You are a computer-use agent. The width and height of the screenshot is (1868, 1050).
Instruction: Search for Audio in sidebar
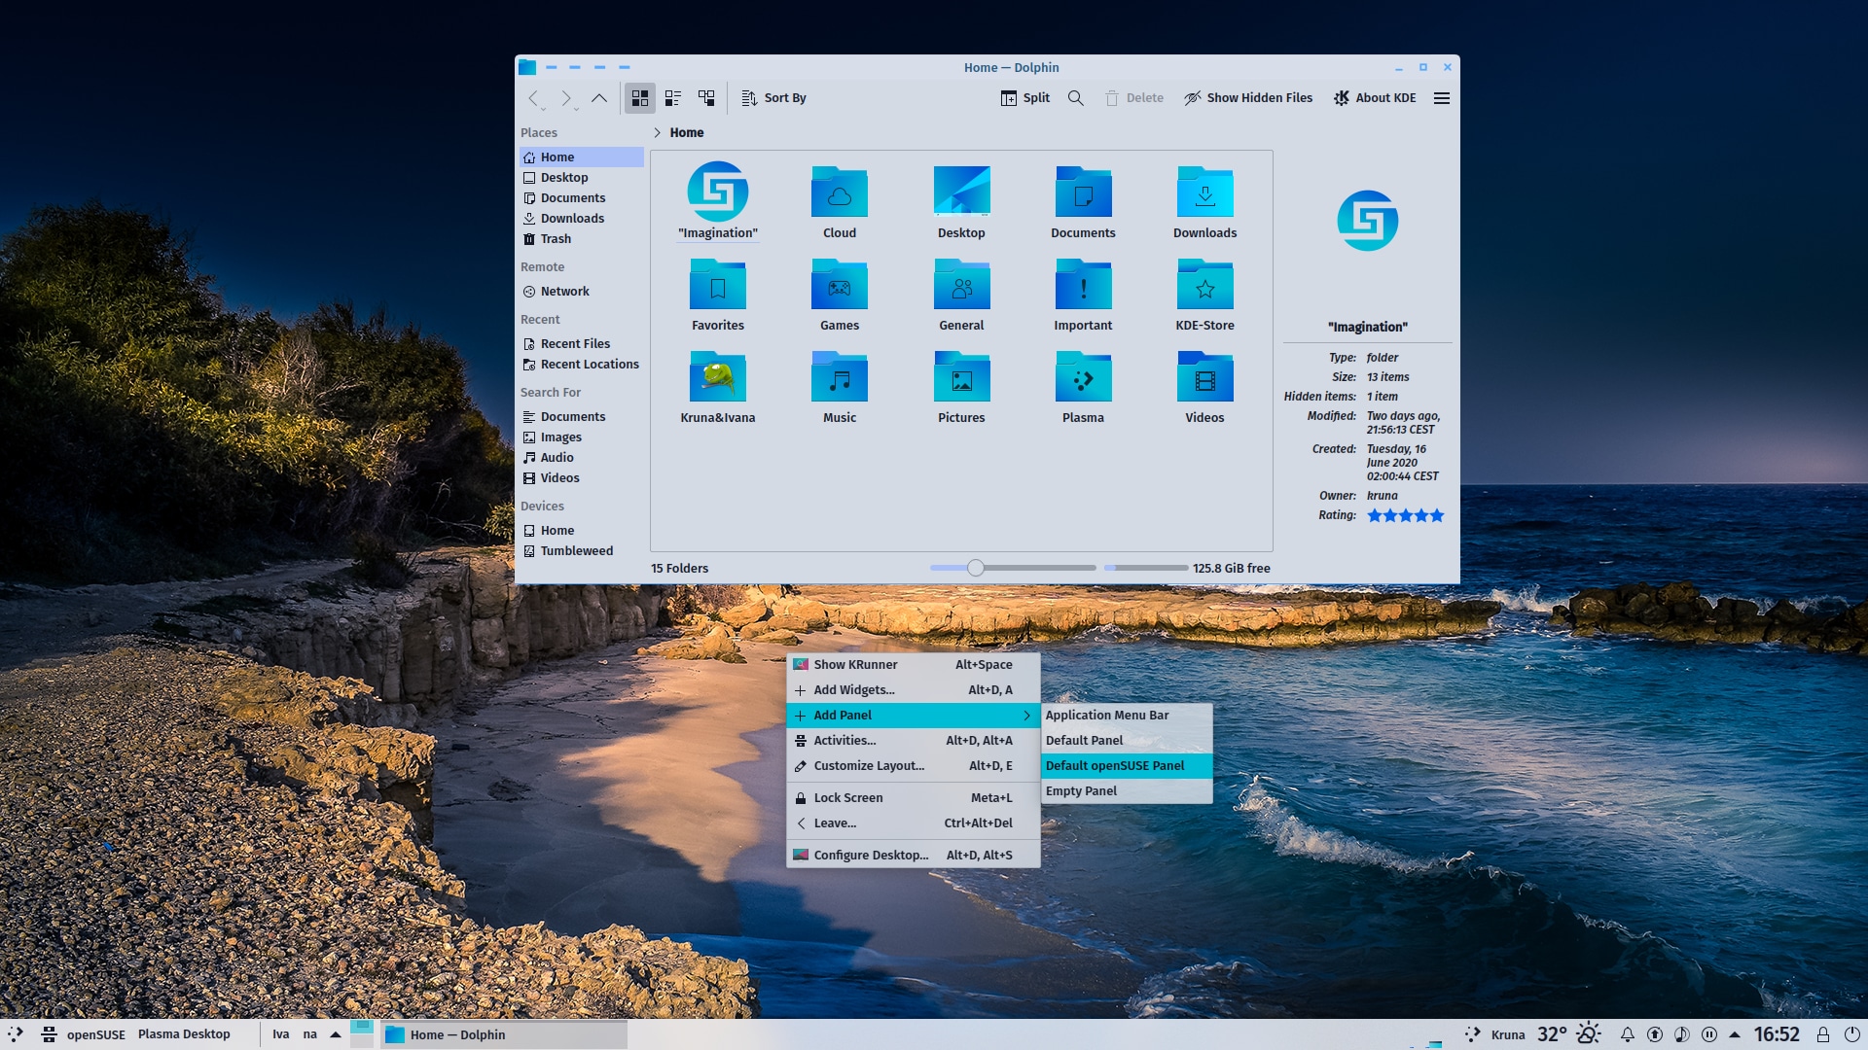point(581,458)
